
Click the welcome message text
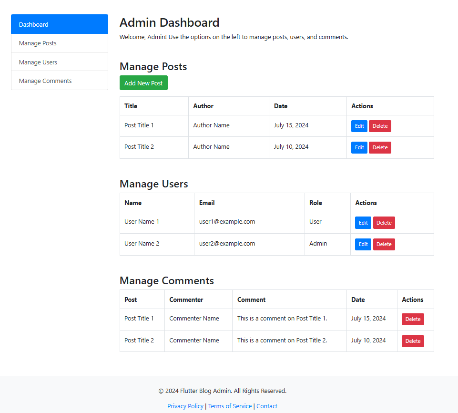(234, 37)
